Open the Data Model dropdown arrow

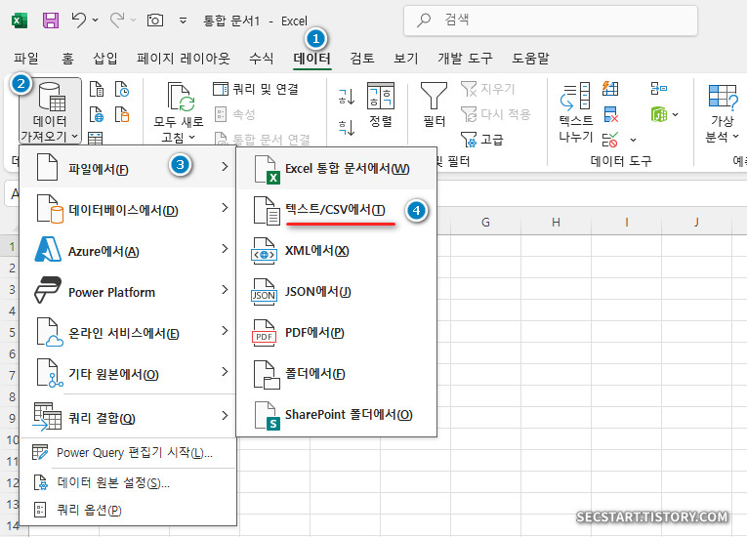(x=675, y=114)
